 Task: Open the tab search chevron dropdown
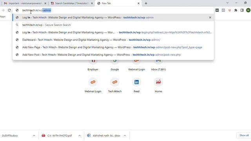click(x=227, y=3)
